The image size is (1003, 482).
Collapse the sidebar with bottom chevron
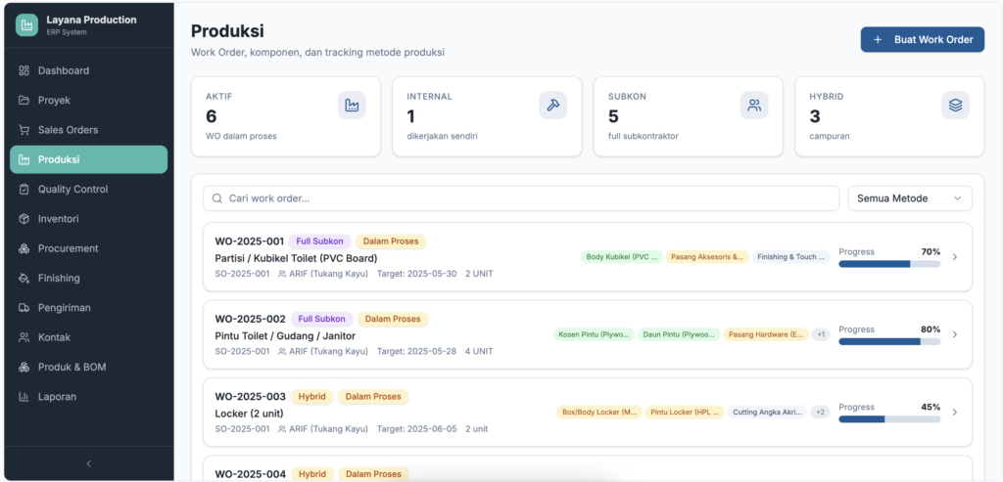tap(89, 463)
